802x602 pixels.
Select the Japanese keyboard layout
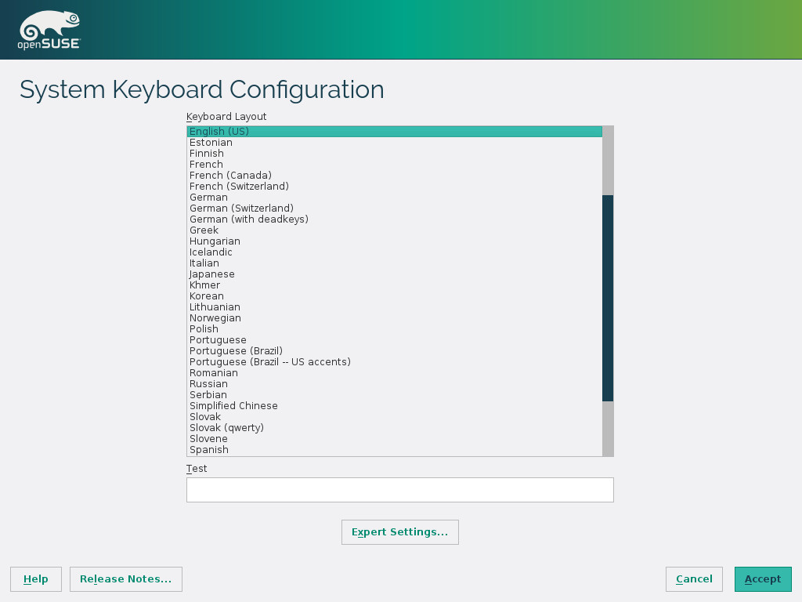(x=212, y=274)
